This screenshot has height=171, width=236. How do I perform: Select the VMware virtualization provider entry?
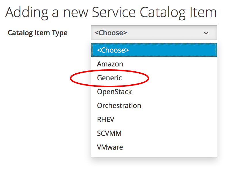110,147
